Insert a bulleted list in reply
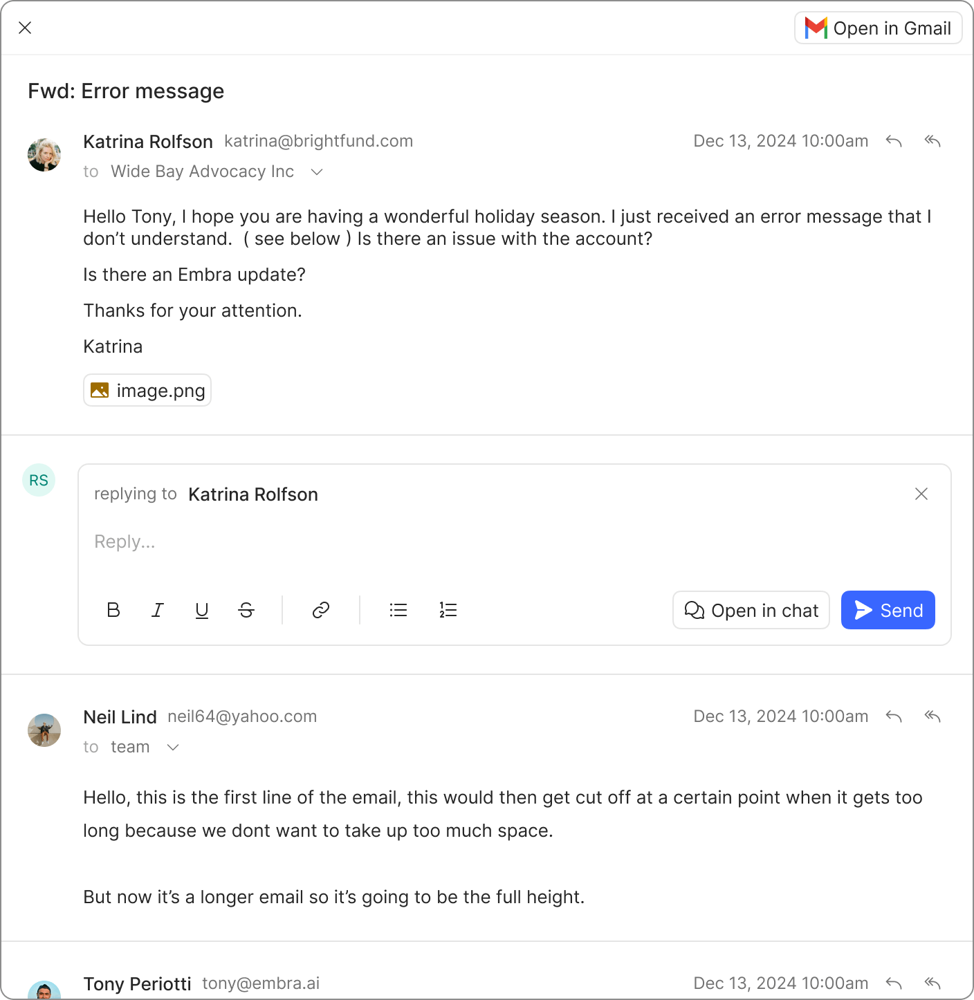974x1000 pixels. click(x=398, y=610)
